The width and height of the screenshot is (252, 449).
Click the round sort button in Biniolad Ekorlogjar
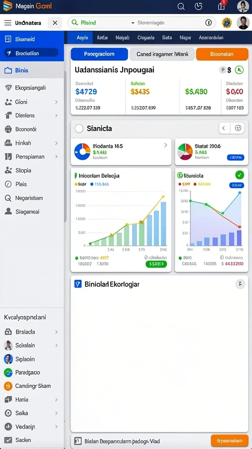240,284
